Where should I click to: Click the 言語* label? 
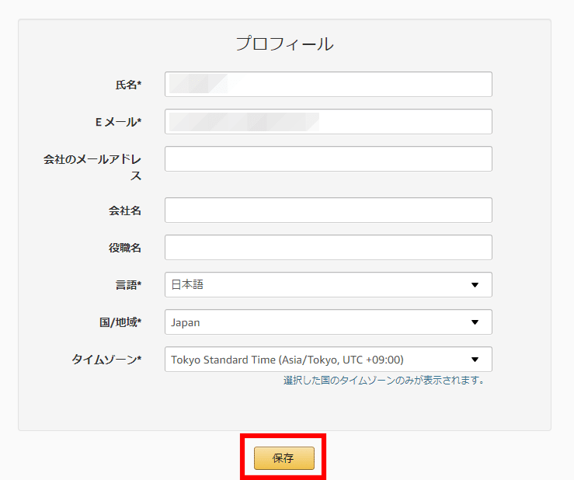tap(128, 285)
